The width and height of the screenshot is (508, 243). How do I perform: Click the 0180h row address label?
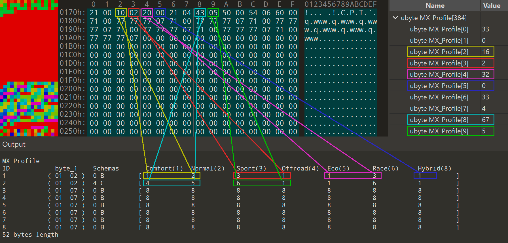(72, 21)
